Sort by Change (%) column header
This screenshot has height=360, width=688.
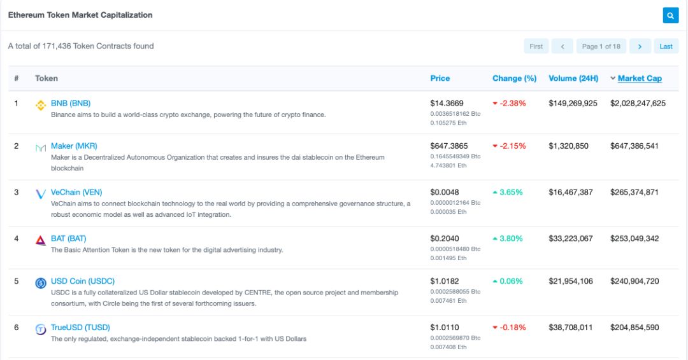(514, 78)
